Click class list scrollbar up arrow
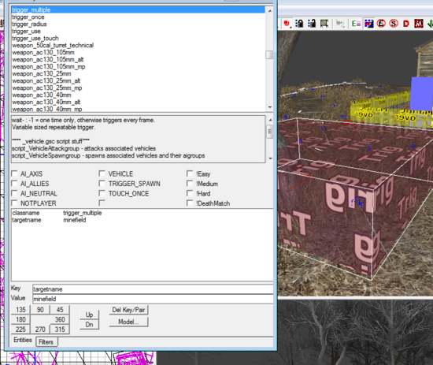The height and width of the screenshot is (365, 433). (x=269, y=10)
